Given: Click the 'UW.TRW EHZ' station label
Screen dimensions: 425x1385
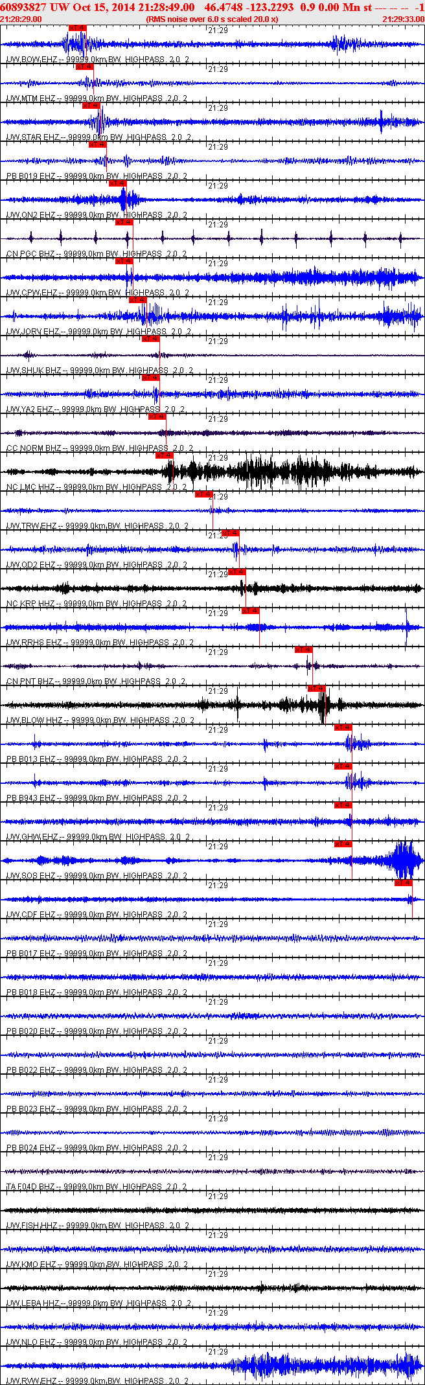Looking at the screenshot, I should 30,526.
